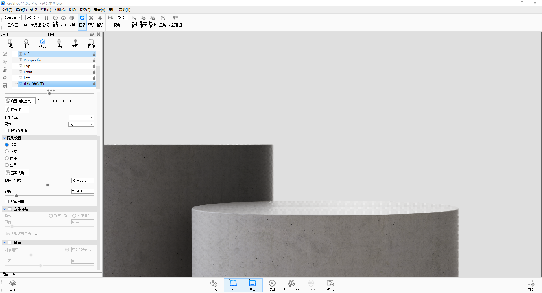This screenshot has height=293, width=542.
Task: Click the 匹配视角 match perspective button
Action: pyautogui.click(x=17, y=173)
